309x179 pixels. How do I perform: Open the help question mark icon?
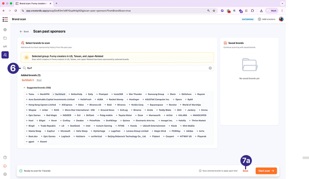tap(5, 157)
